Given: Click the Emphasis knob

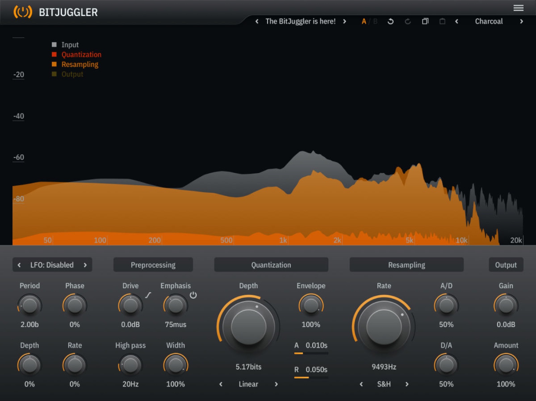Looking at the screenshot, I should point(176,305).
